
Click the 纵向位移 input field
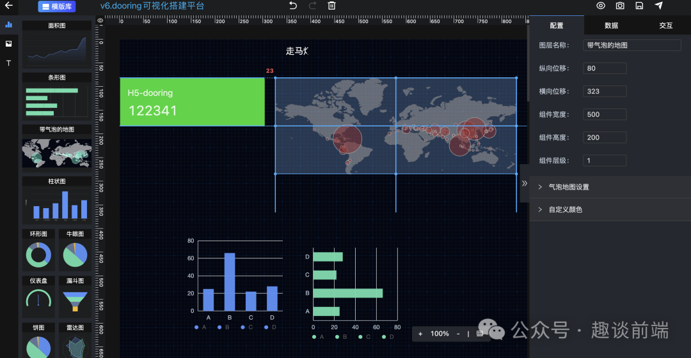605,68
